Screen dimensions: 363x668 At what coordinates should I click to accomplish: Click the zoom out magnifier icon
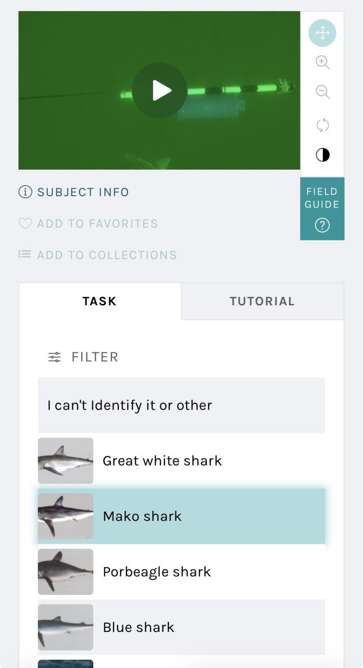pyautogui.click(x=322, y=92)
